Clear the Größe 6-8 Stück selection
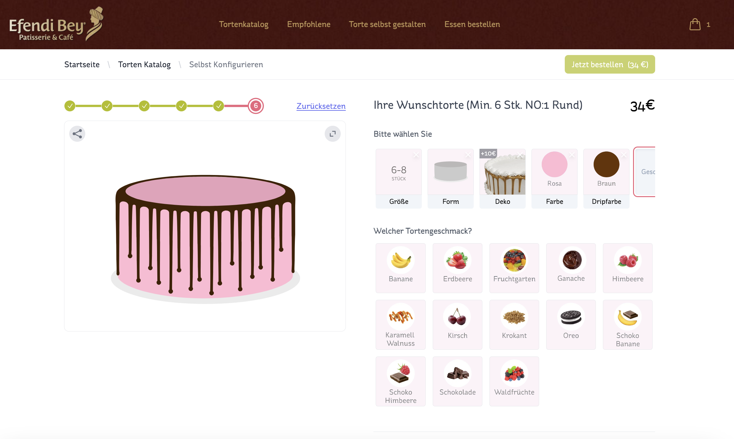734x439 pixels. point(416,155)
